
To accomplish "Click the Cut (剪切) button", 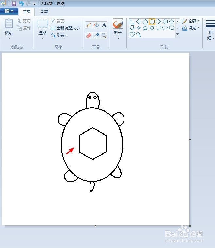I will 24,21.
